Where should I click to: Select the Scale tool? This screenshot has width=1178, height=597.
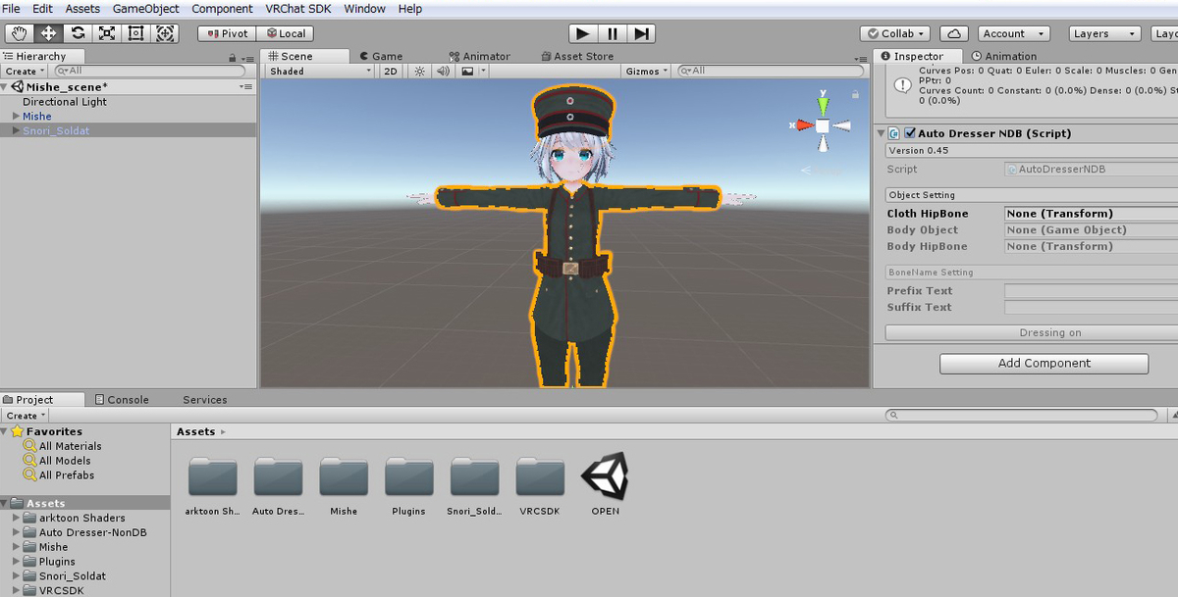tap(107, 33)
